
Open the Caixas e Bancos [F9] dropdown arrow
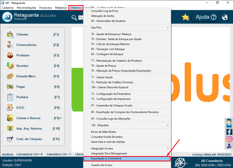click(61, 118)
